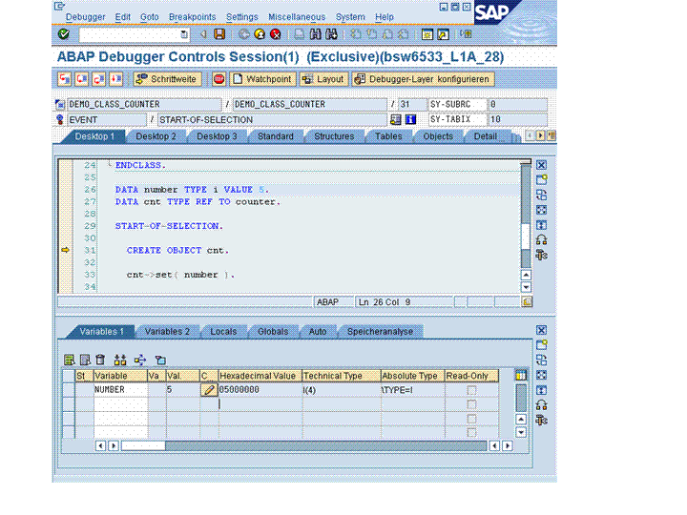Click the Services headset icon beside source editor
Image resolution: width=687 pixels, height=515 pixels.
542,240
